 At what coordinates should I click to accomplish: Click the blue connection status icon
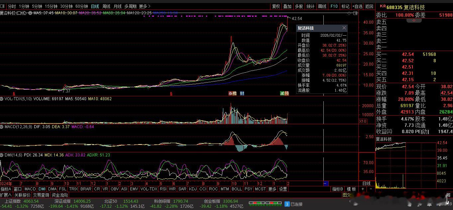[287, 204]
